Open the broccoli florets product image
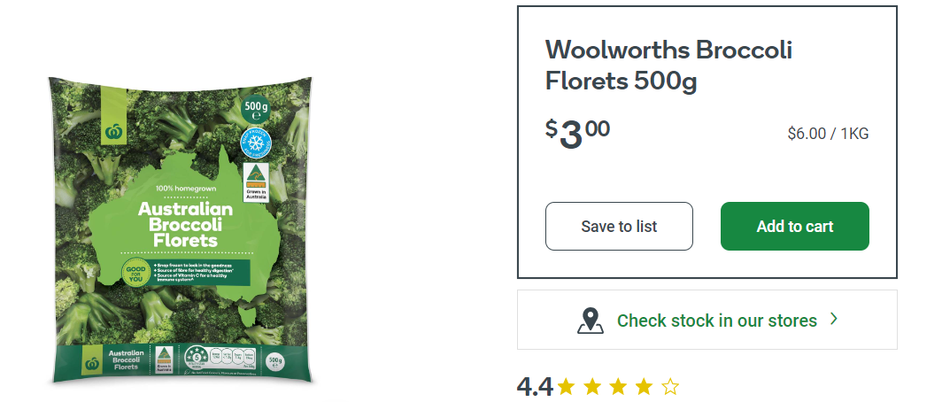Image resolution: width=942 pixels, height=402 pixels. 180,230
